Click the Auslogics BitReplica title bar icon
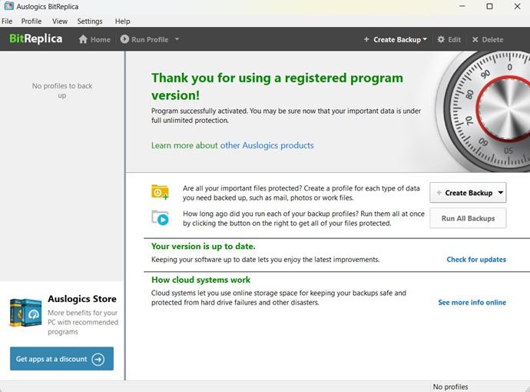530x392 pixels. pyautogui.click(x=9, y=6)
